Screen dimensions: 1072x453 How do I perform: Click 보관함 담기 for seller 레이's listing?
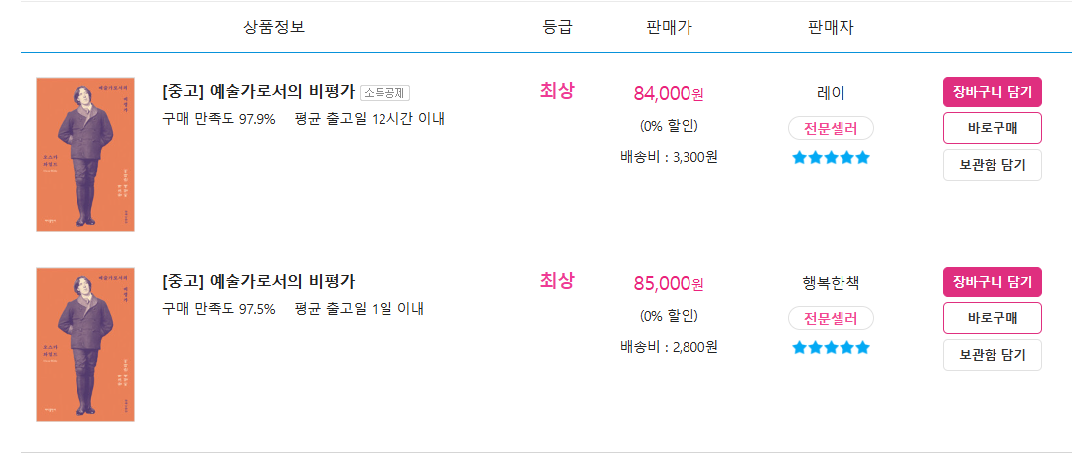click(x=992, y=165)
